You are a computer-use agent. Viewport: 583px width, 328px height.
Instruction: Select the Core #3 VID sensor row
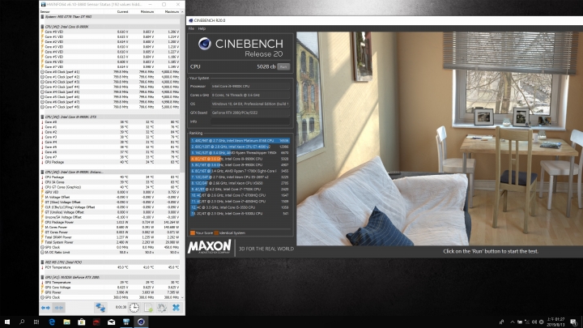coord(109,47)
